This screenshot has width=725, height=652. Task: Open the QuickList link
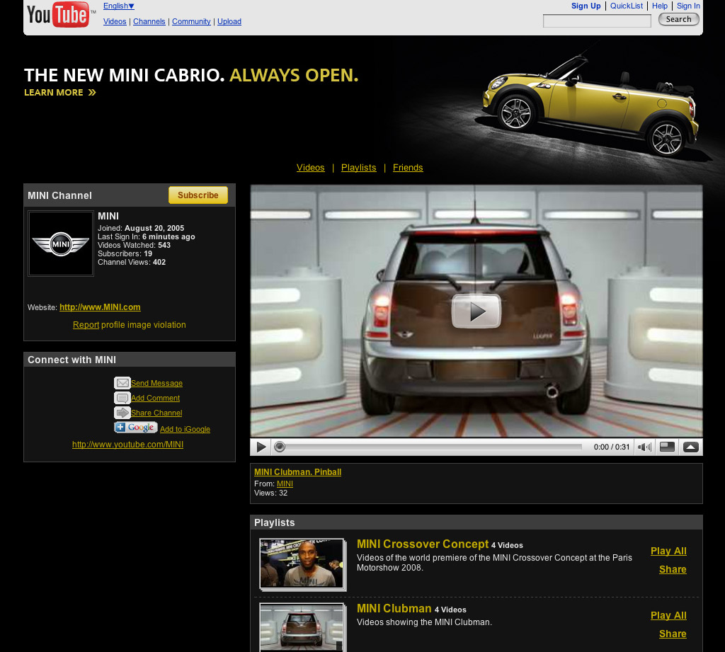click(626, 6)
